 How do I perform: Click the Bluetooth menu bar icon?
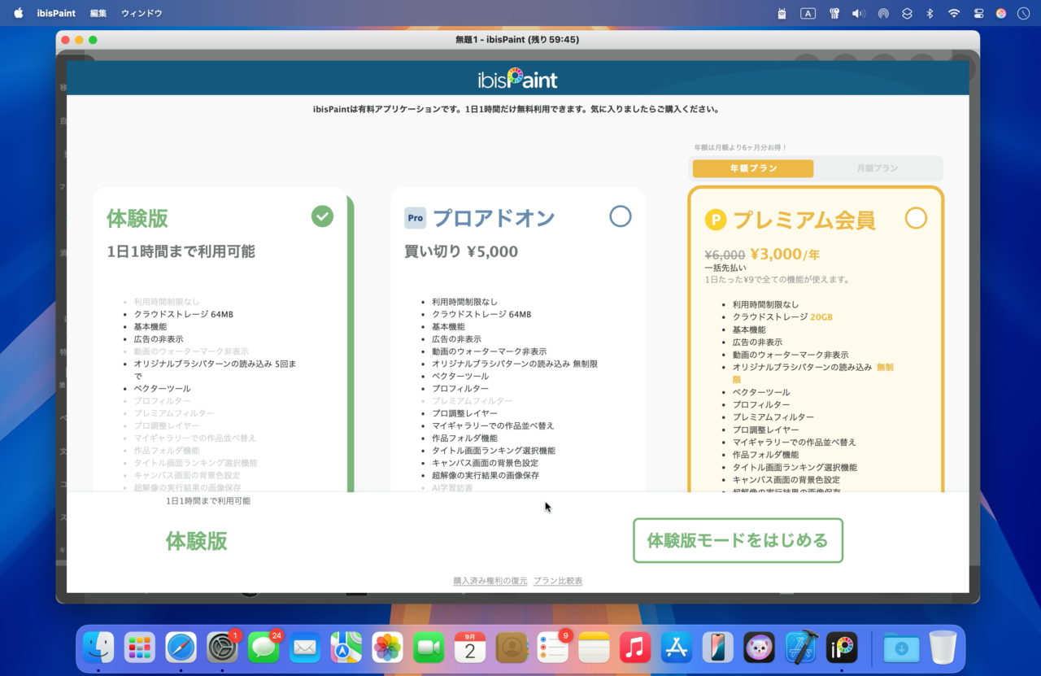click(x=929, y=13)
